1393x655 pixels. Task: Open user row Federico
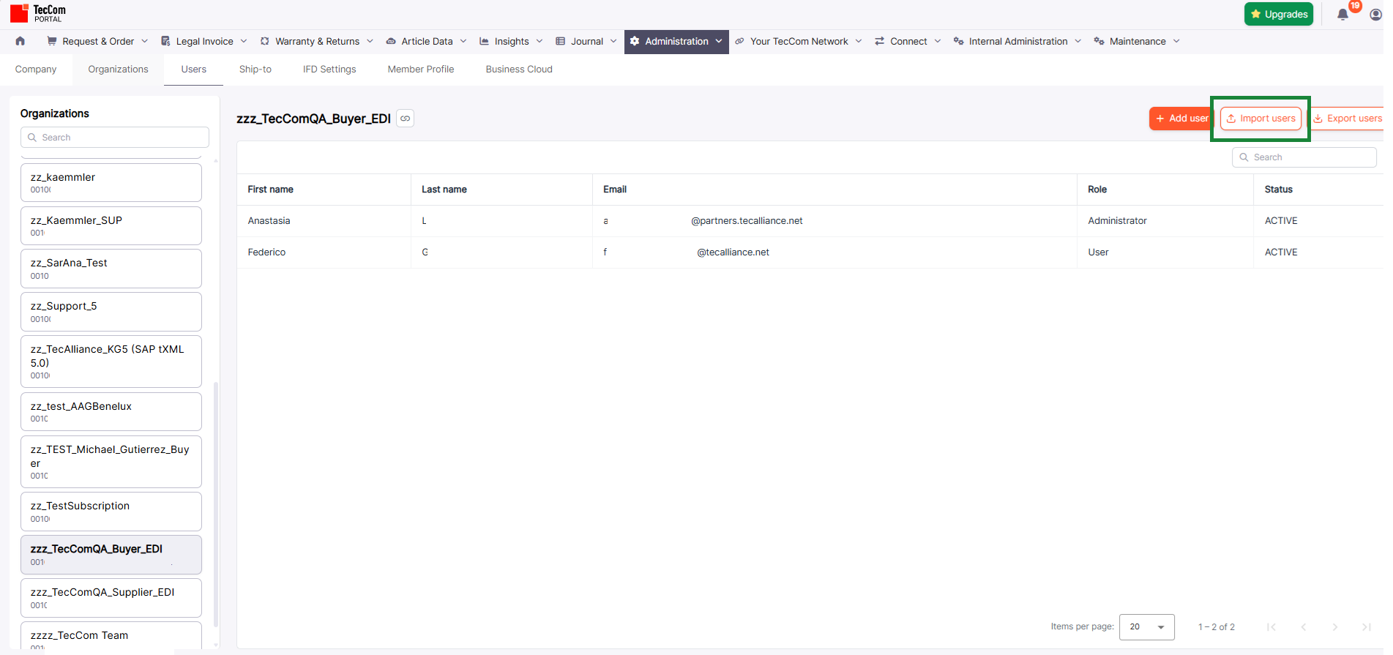pos(810,252)
